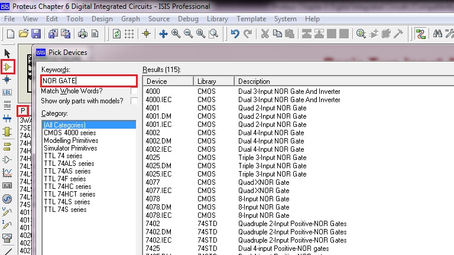Sort results by Device column header

pos(168,81)
